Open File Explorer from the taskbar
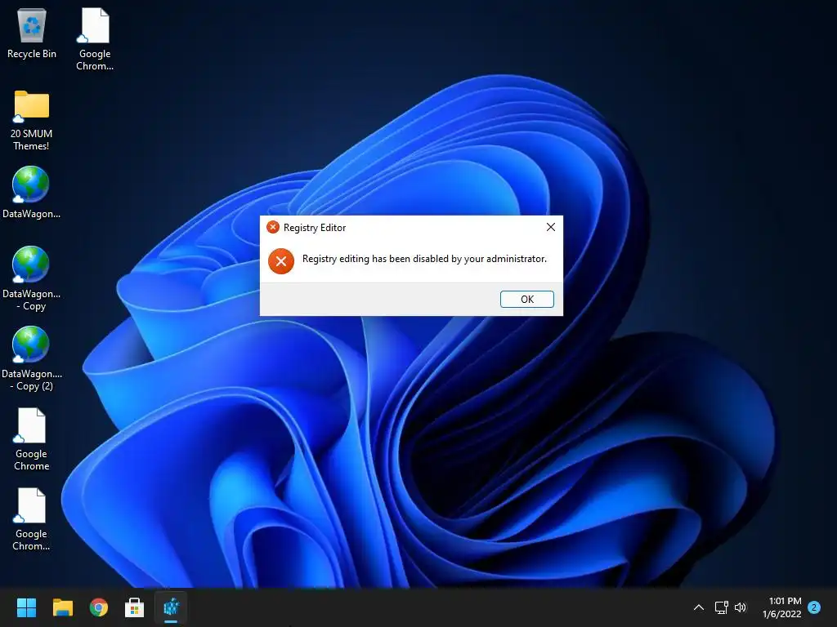This screenshot has width=837, height=627. (x=62, y=607)
